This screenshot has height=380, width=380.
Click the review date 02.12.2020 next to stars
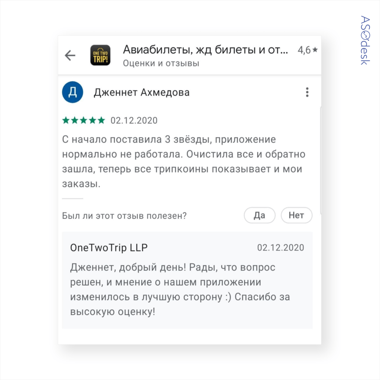coord(134,121)
